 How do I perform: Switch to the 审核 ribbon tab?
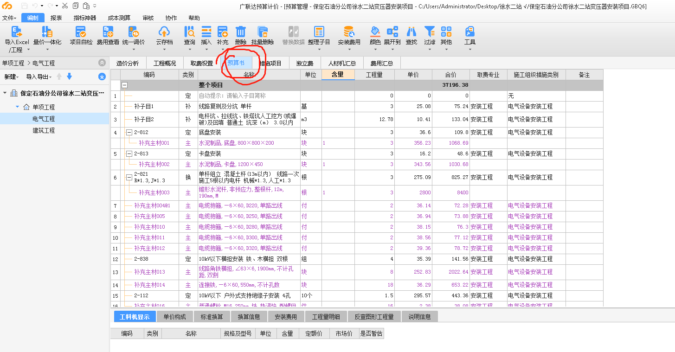[148, 18]
